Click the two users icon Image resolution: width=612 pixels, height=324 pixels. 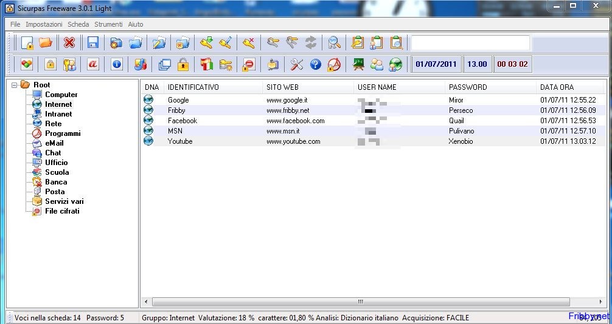coord(377,65)
